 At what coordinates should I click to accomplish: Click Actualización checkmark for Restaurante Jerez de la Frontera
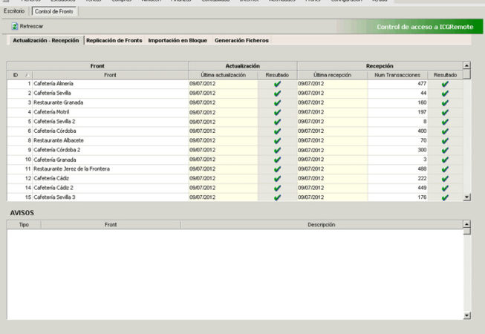(x=278, y=169)
